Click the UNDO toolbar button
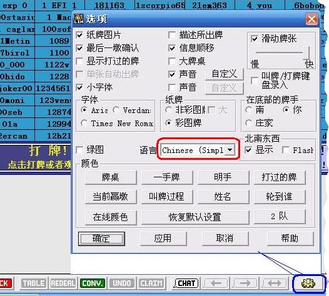 click(x=122, y=284)
